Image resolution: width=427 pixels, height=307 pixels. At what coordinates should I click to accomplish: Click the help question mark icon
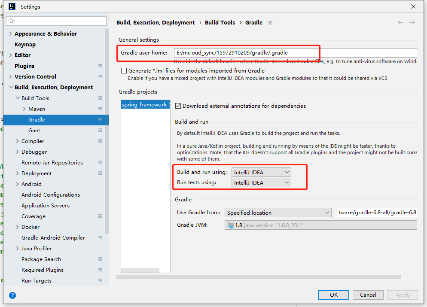tap(12, 295)
